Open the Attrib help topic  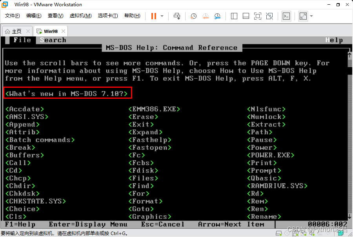[22, 132]
